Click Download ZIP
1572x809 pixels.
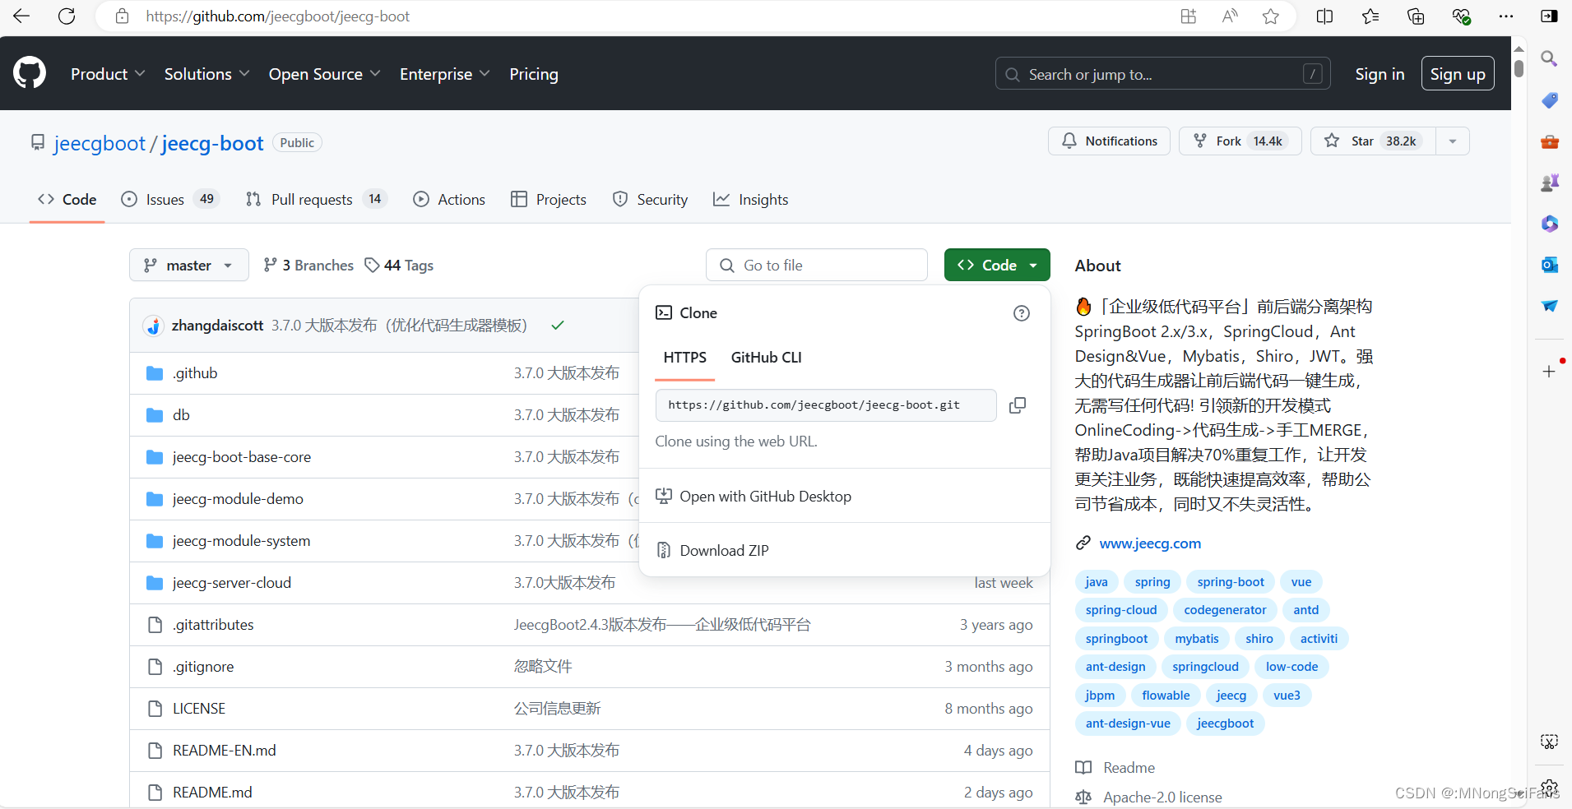(x=844, y=551)
